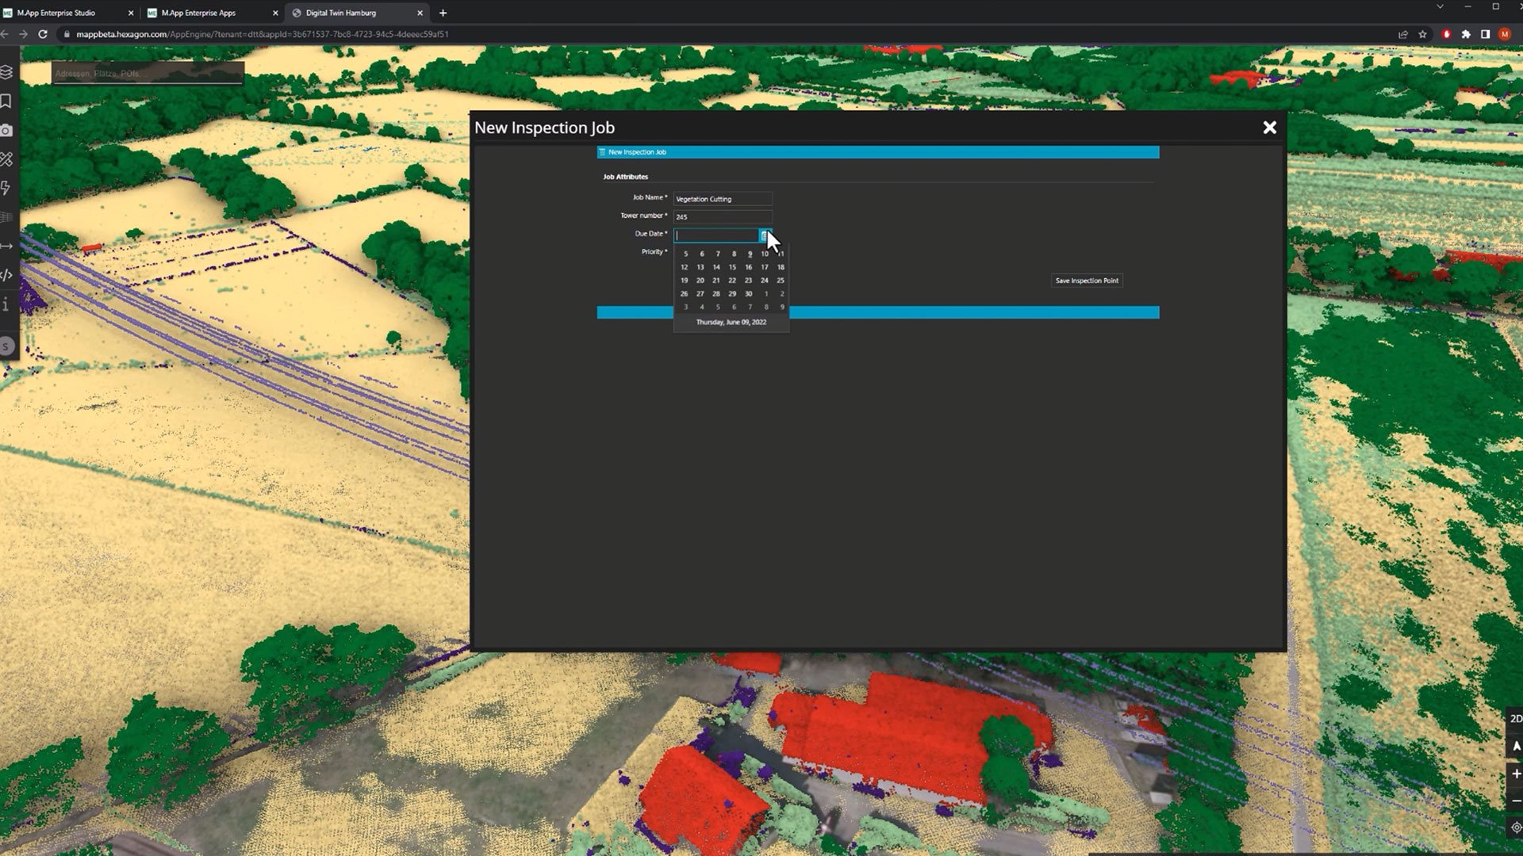The height and width of the screenshot is (856, 1523).
Task: Click the lightning bolt workflow icon
Action: [x=6, y=188]
